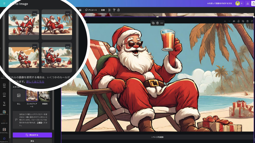This screenshot has width=255, height=143.
Task: Select the 映画的 style thumbnail
Action: pos(45,96)
